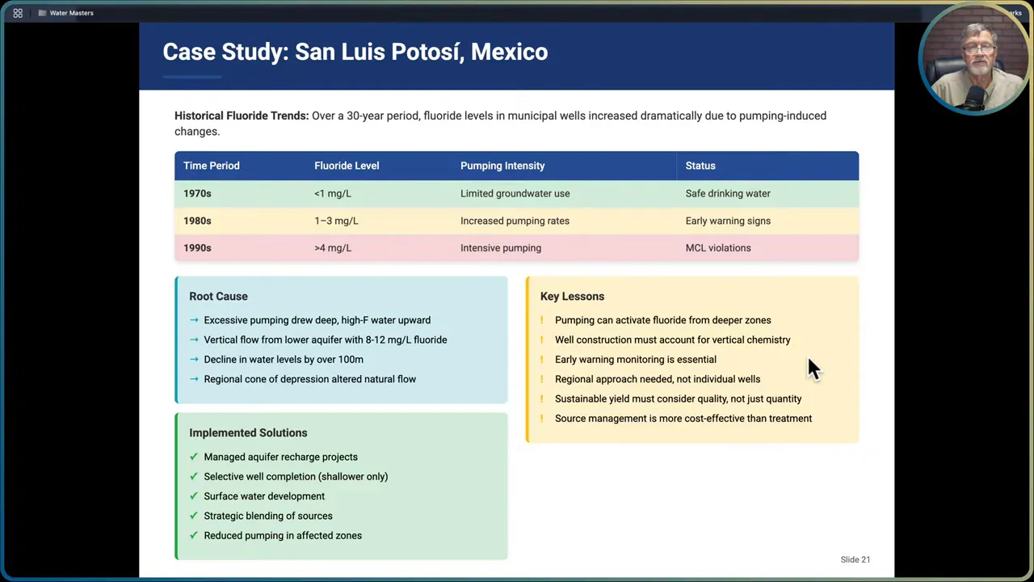Select the 1970s row in the table

tap(516, 193)
